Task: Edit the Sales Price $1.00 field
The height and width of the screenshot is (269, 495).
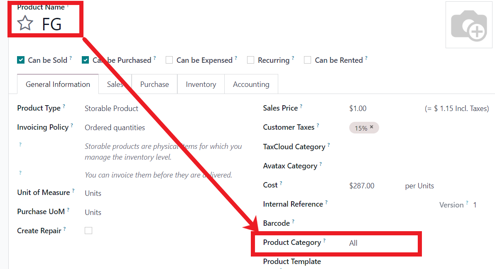Action: point(358,109)
